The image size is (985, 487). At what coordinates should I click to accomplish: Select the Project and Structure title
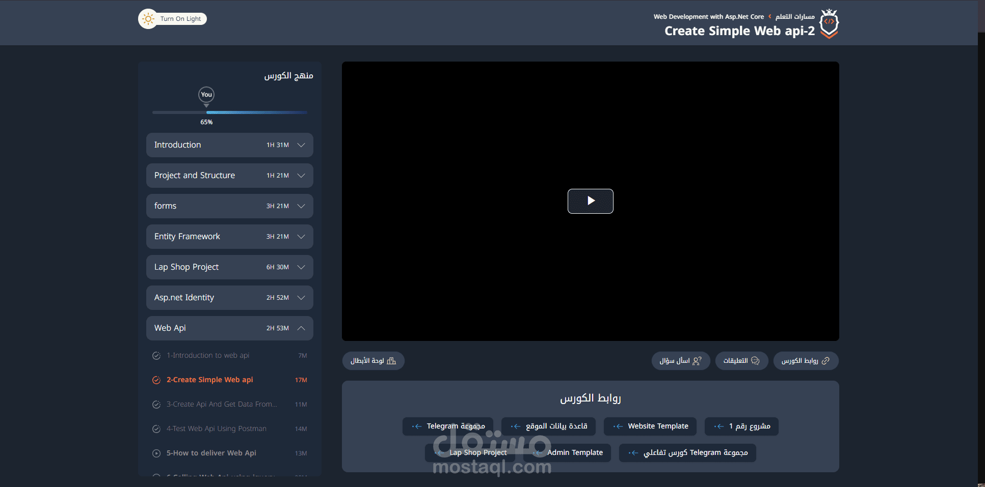pos(195,176)
